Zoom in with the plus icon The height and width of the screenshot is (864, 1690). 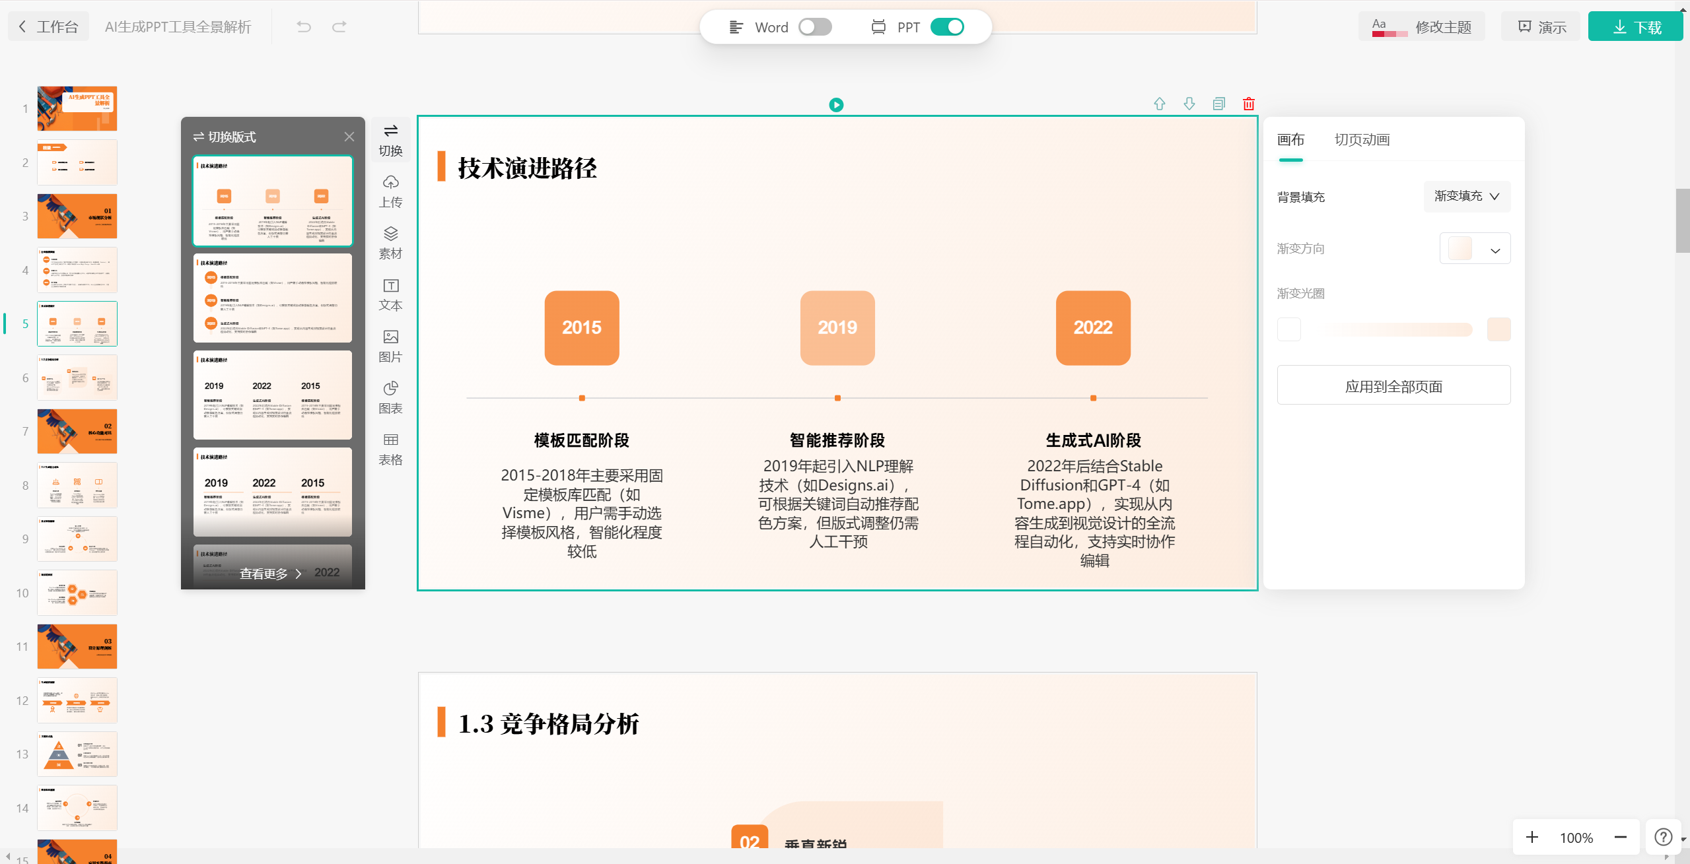pyautogui.click(x=1532, y=837)
